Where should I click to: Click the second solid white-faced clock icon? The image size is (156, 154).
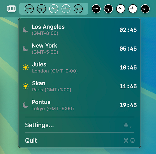coord(133,9)
